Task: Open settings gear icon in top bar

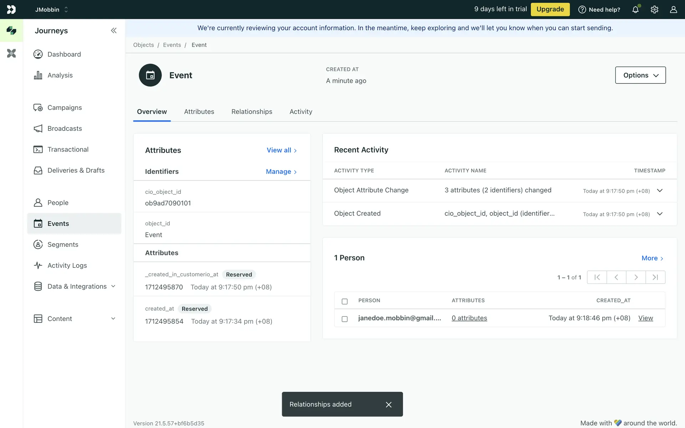Action: point(654,10)
